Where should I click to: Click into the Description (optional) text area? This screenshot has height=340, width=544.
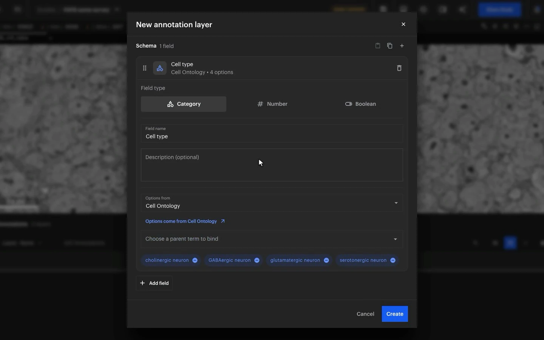click(x=272, y=165)
